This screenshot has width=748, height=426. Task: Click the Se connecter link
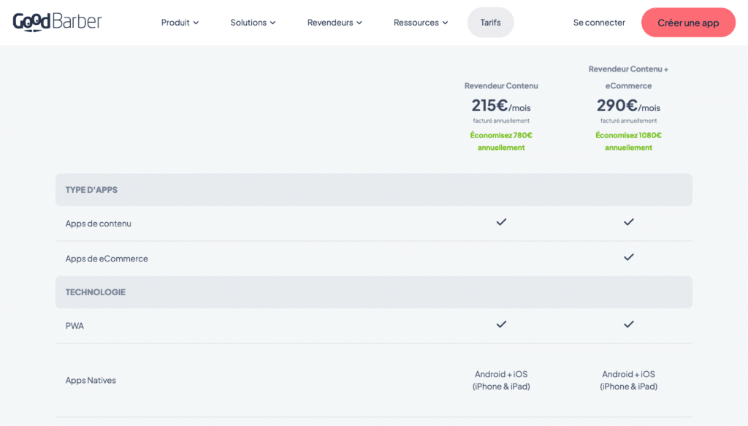coord(599,23)
